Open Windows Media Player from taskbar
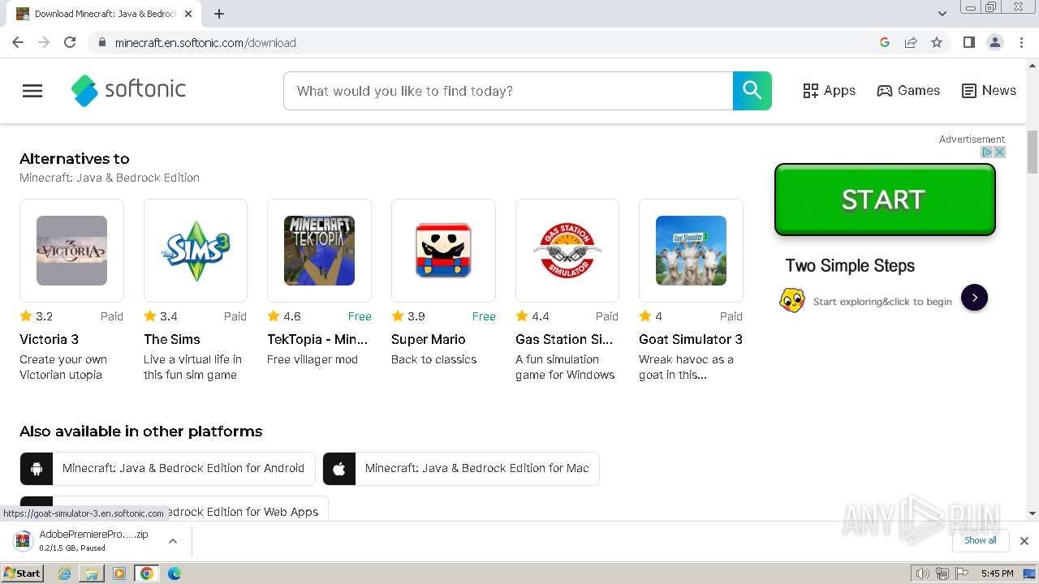The width and height of the screenshot is (1039, 584). click(119, 573)
